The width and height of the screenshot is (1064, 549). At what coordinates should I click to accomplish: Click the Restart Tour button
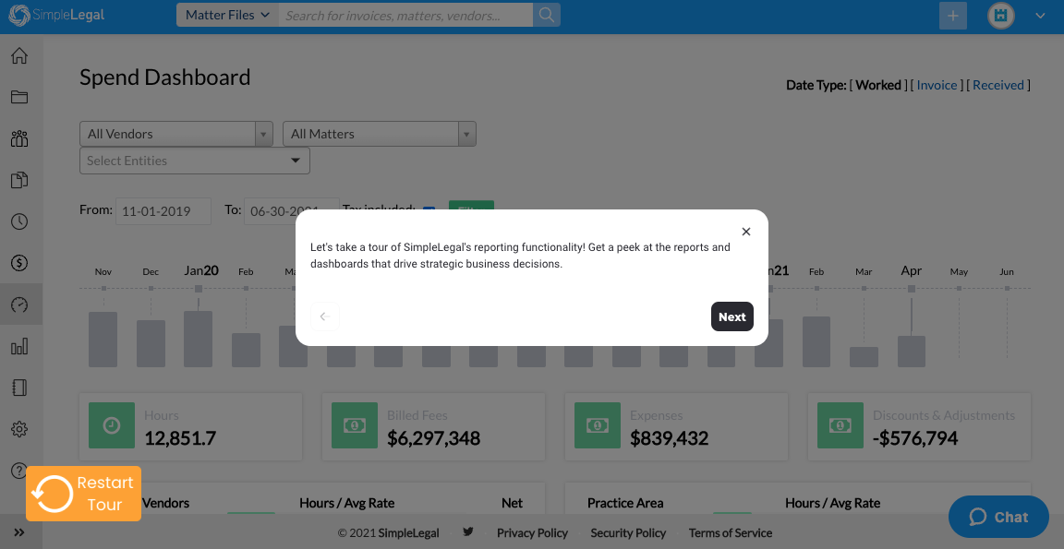click(83, 494)
